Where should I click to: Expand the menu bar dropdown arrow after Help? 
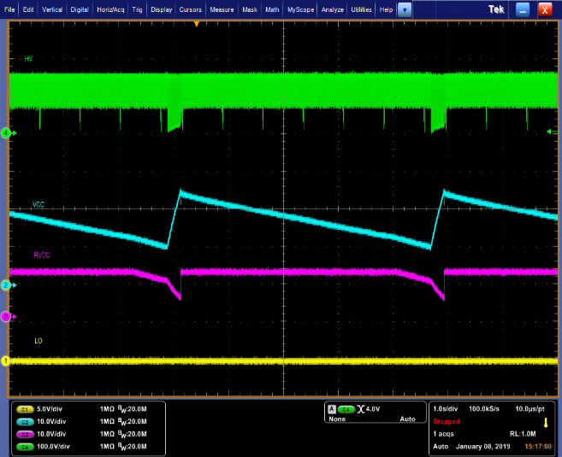point(405,9)
